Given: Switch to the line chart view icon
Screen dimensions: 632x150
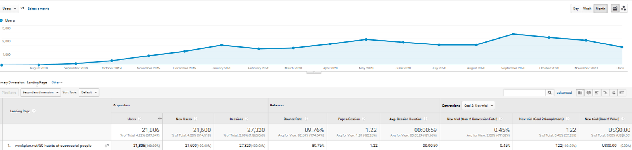Looking at the screenshot, I should (x=615, y=8).
